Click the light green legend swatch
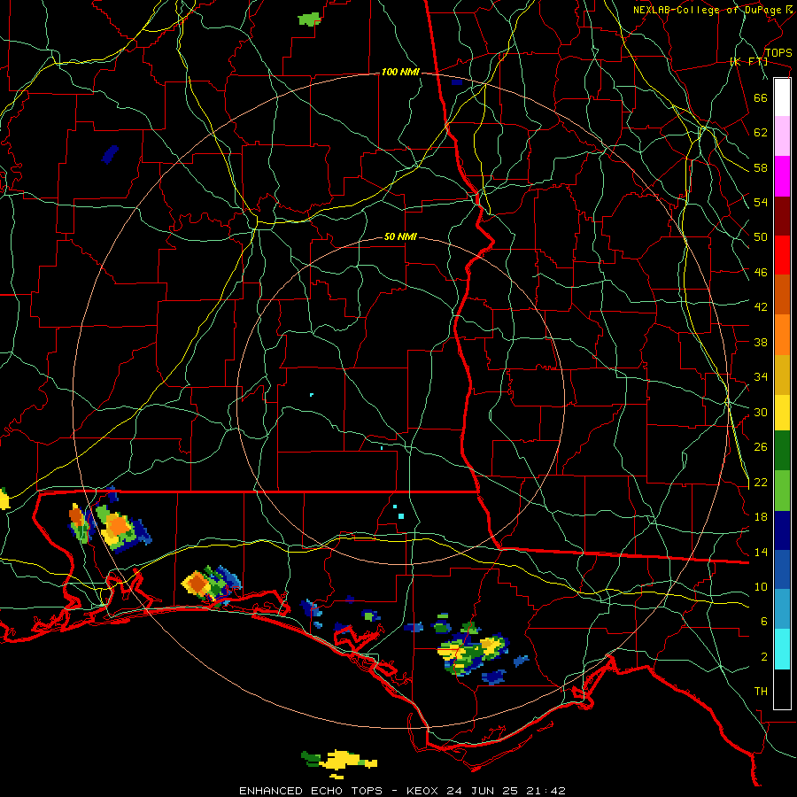This screenshot has height=797, width=797. click(782, 491)
